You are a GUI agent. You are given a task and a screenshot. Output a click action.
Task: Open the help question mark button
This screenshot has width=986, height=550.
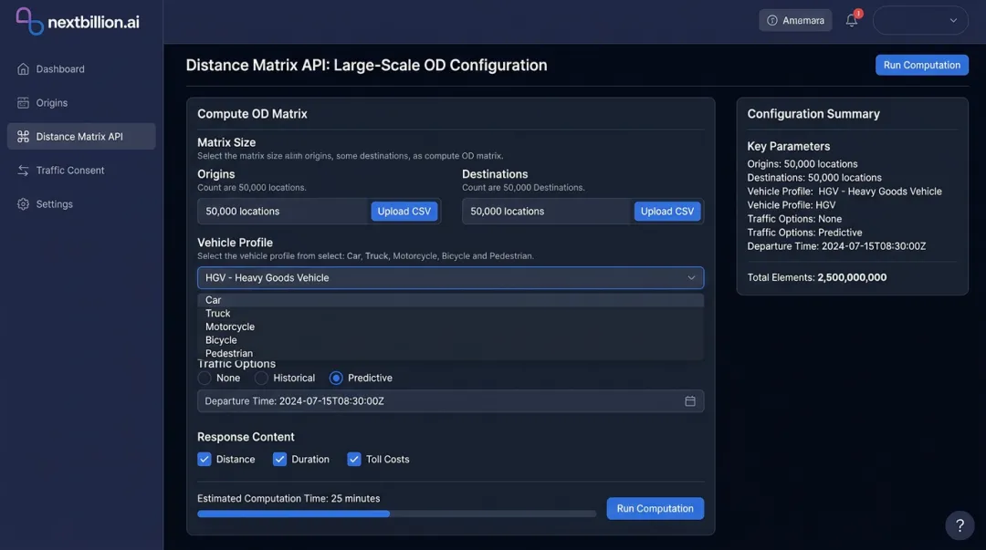(x=960, y=525)
